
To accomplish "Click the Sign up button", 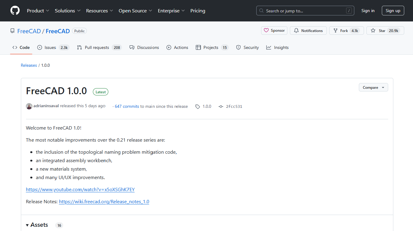I will (393, 11).
